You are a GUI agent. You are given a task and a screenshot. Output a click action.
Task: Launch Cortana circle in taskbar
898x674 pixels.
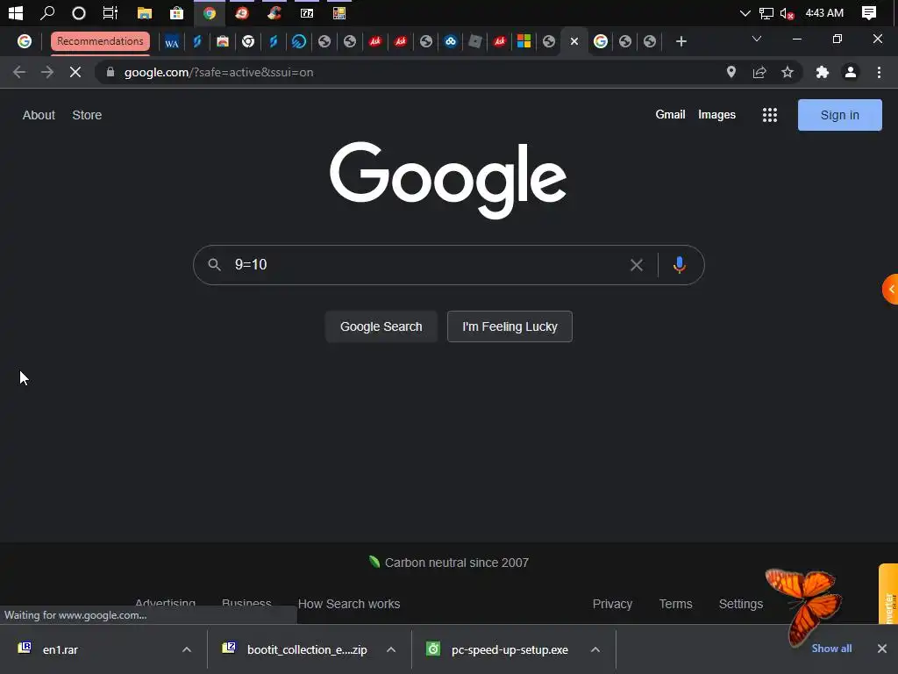click(78, 12)
